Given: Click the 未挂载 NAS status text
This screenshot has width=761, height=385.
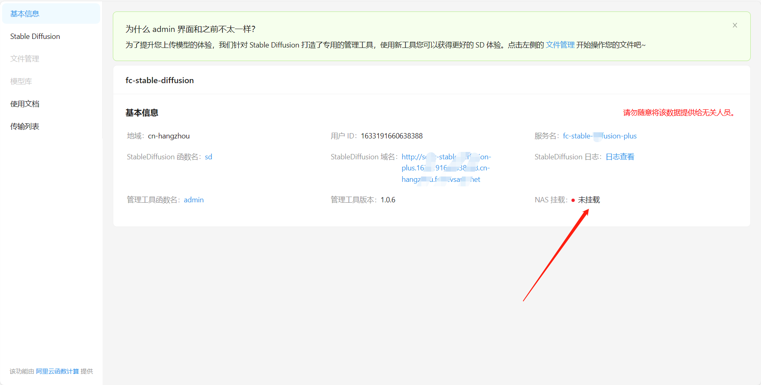Looking at the screenshot, I should click(x=589, y=200).
